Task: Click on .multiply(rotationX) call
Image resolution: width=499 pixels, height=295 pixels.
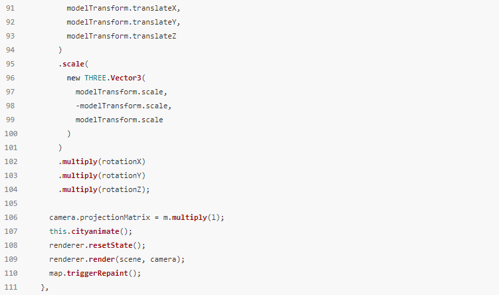Action: [102, 161]
